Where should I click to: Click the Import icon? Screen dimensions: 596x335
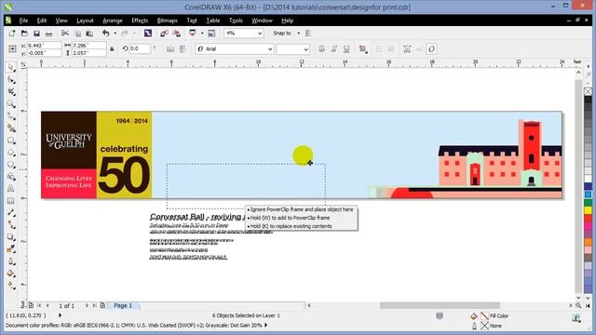click(164, 33)
